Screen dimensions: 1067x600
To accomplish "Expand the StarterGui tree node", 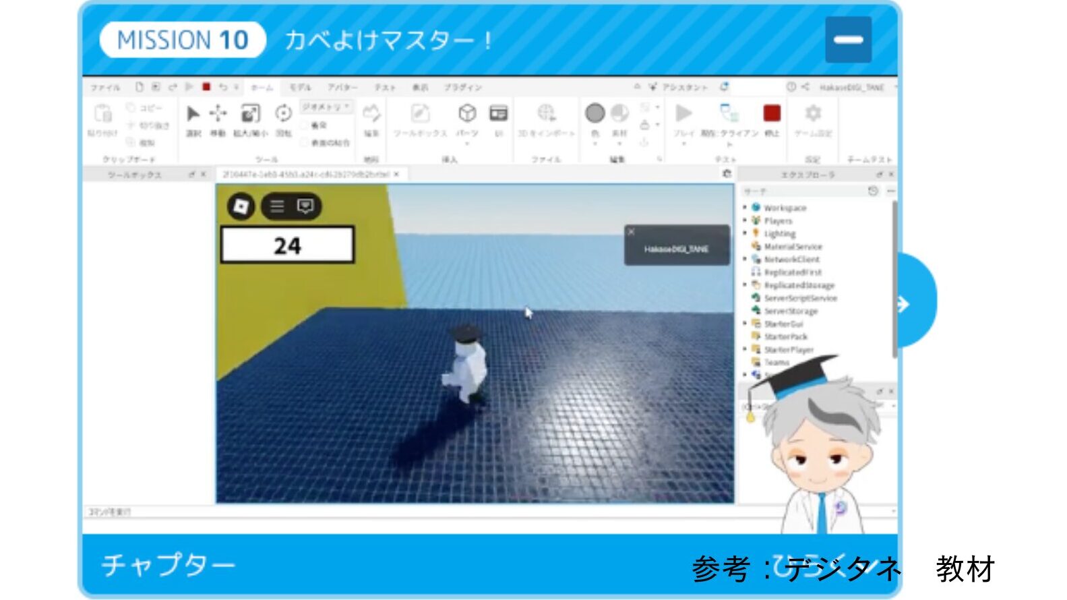I will pos(745,324).
